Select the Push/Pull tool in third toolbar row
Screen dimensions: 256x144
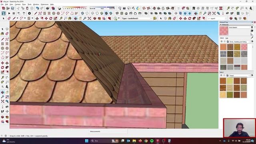[37, 18]
